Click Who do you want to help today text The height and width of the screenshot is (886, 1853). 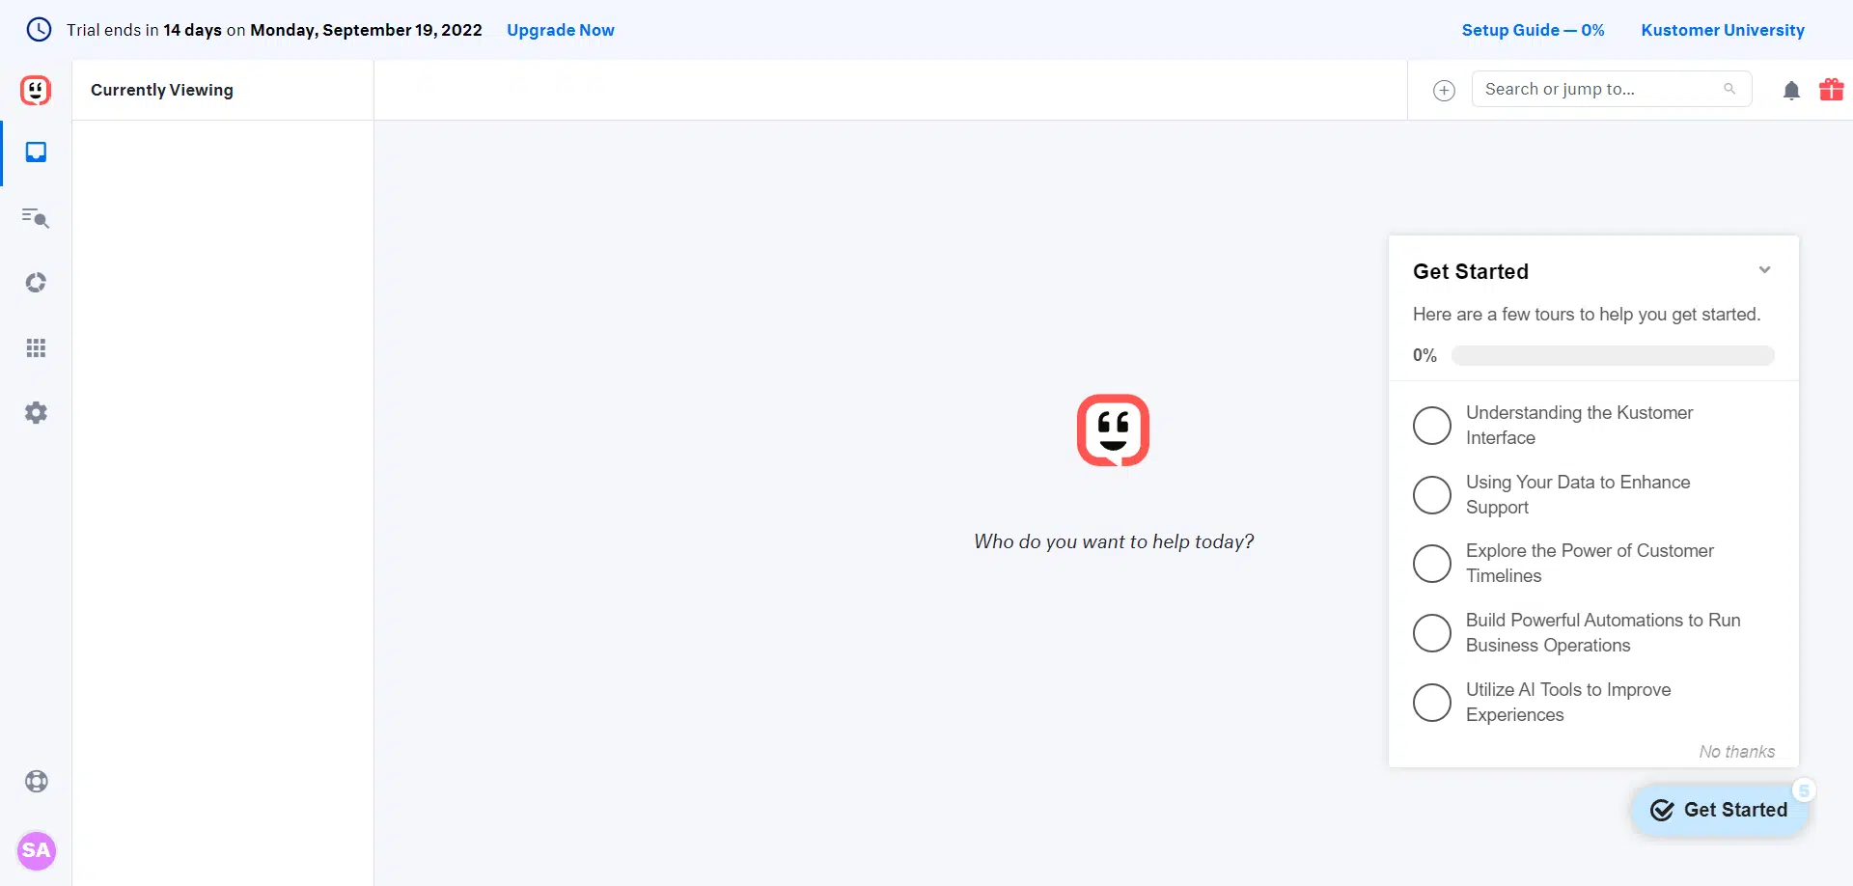coord(1114,542)
